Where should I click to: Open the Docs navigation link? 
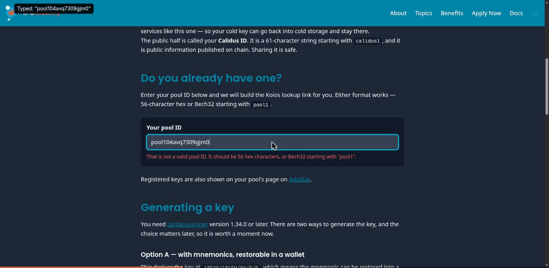516,13
